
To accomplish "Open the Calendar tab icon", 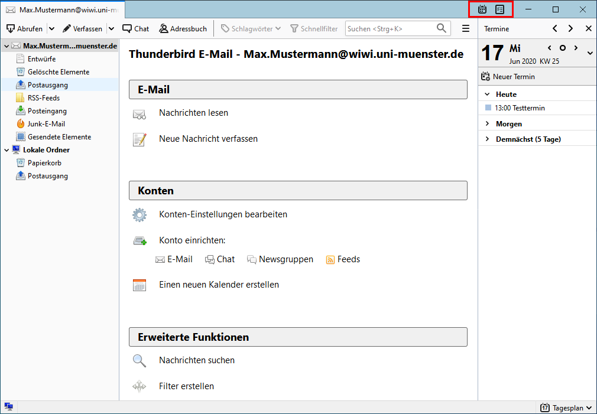I will point(482,9).
